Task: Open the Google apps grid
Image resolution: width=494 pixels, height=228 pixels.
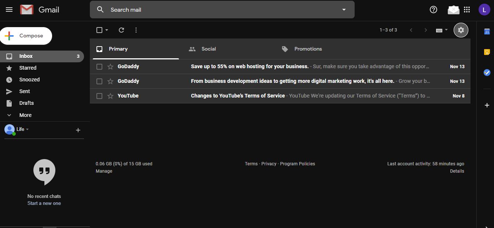Action: click(x=467, y=10)
